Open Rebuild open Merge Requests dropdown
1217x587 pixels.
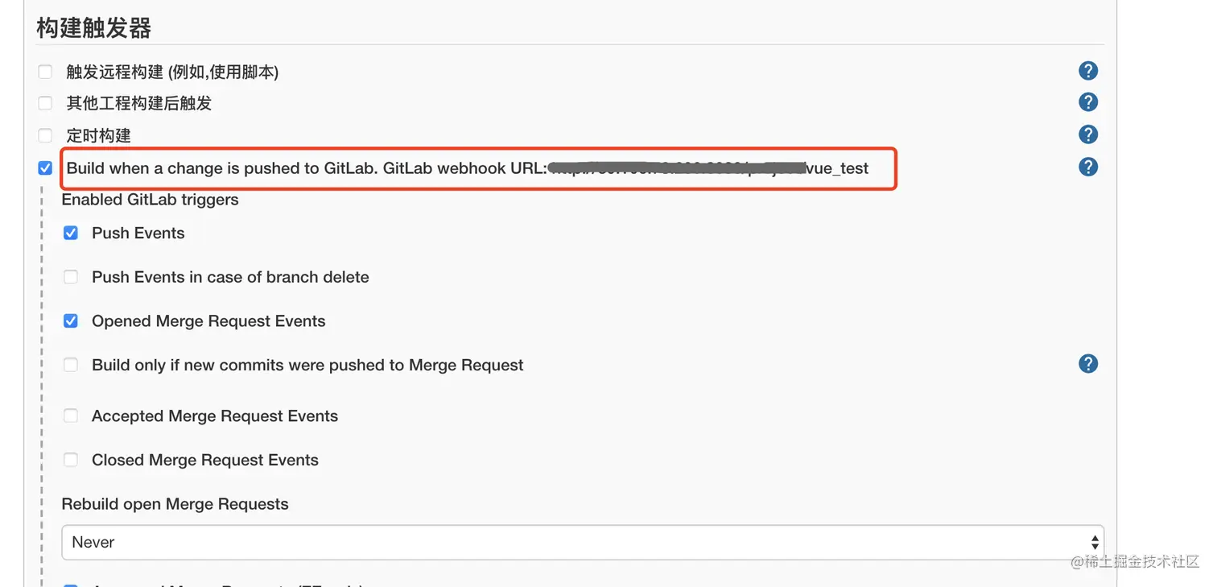tap(582, 543)
